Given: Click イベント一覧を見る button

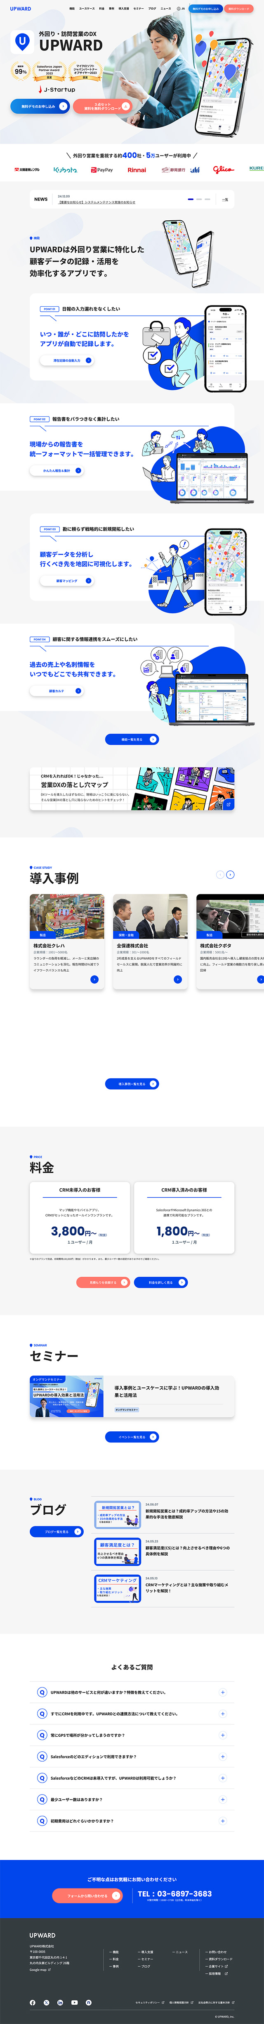Looking at the screenshot, I should pos(132,1437).
